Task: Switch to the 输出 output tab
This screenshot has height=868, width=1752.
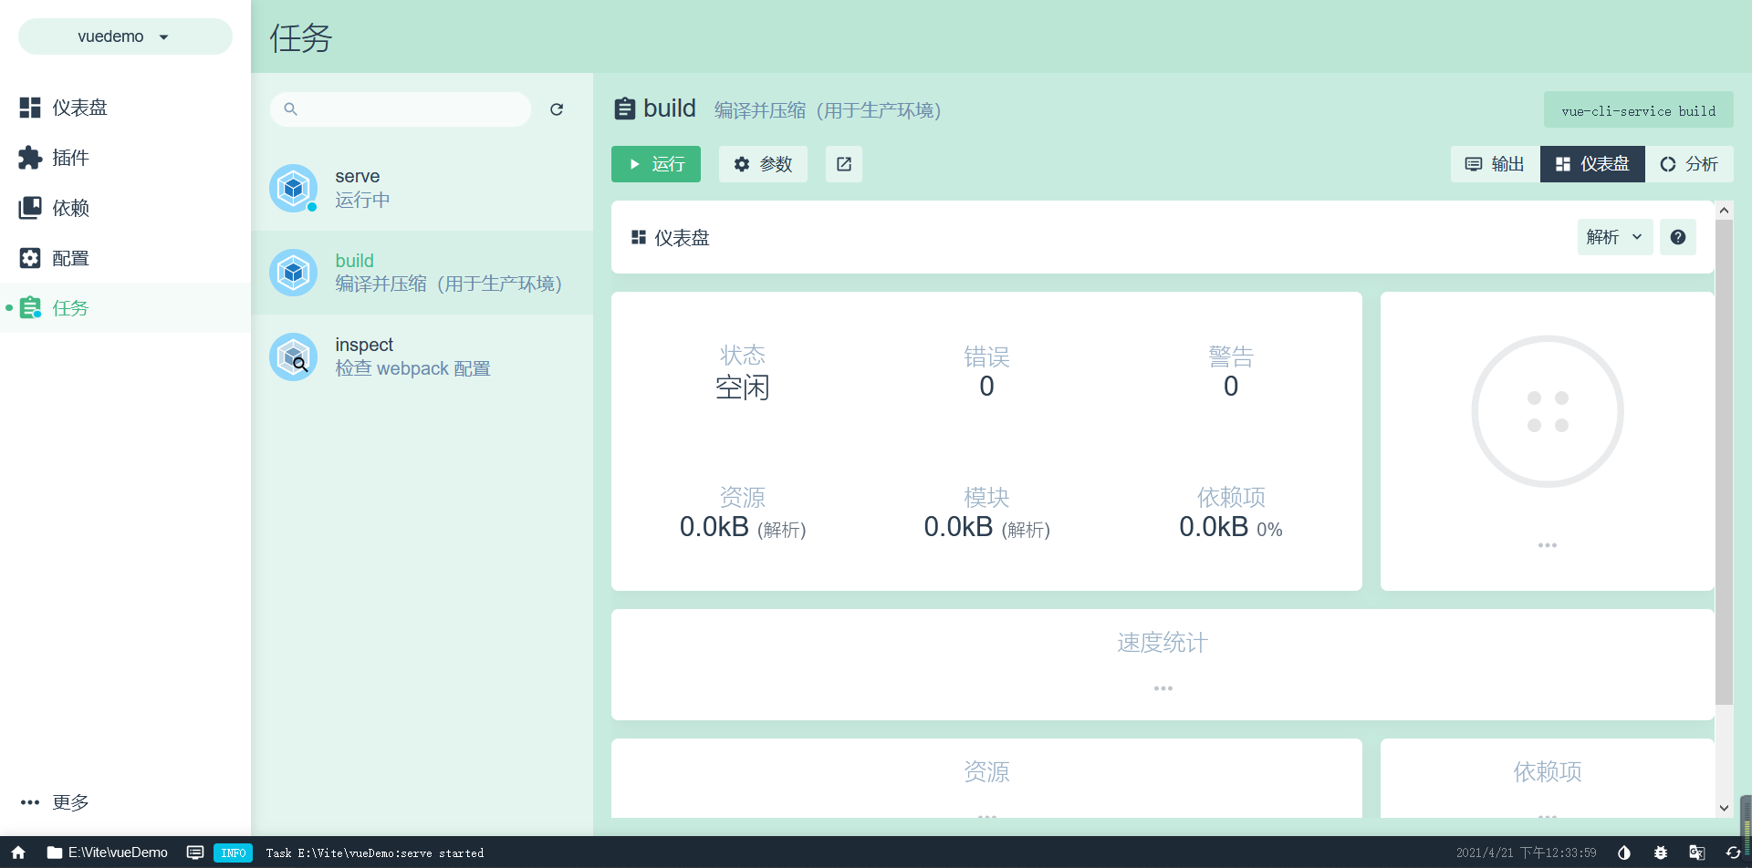Action: 1495,164
